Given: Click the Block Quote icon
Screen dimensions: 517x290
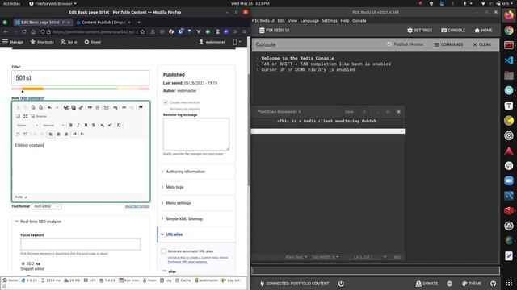Looking at the screenshot, I should pyautogui.click(x=90, y=107).
